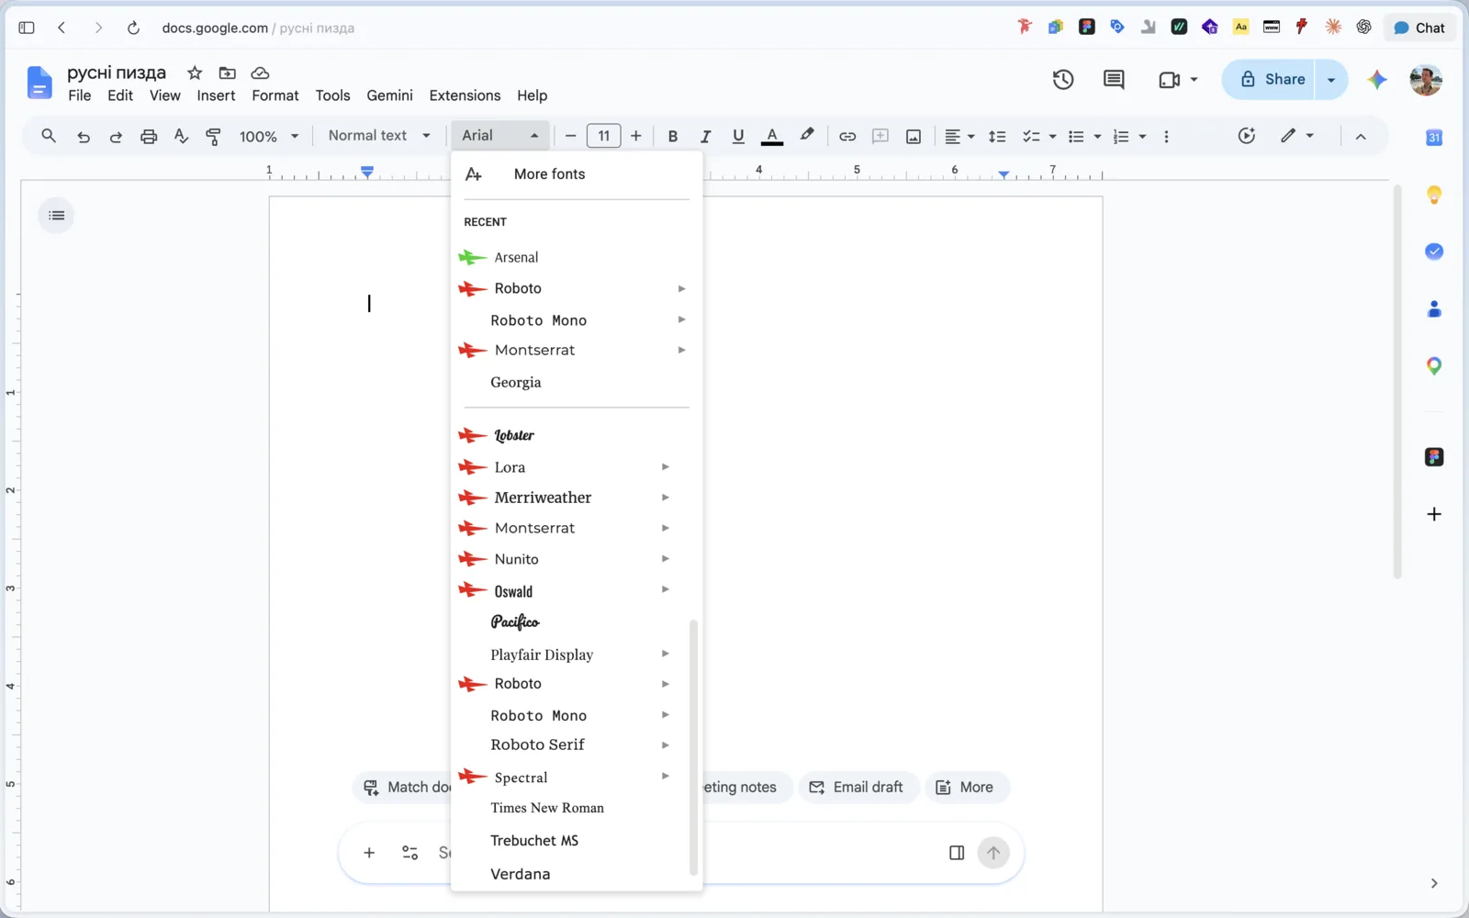
Task: Collapse the menus with up chevron
Action: point(1361,137)
